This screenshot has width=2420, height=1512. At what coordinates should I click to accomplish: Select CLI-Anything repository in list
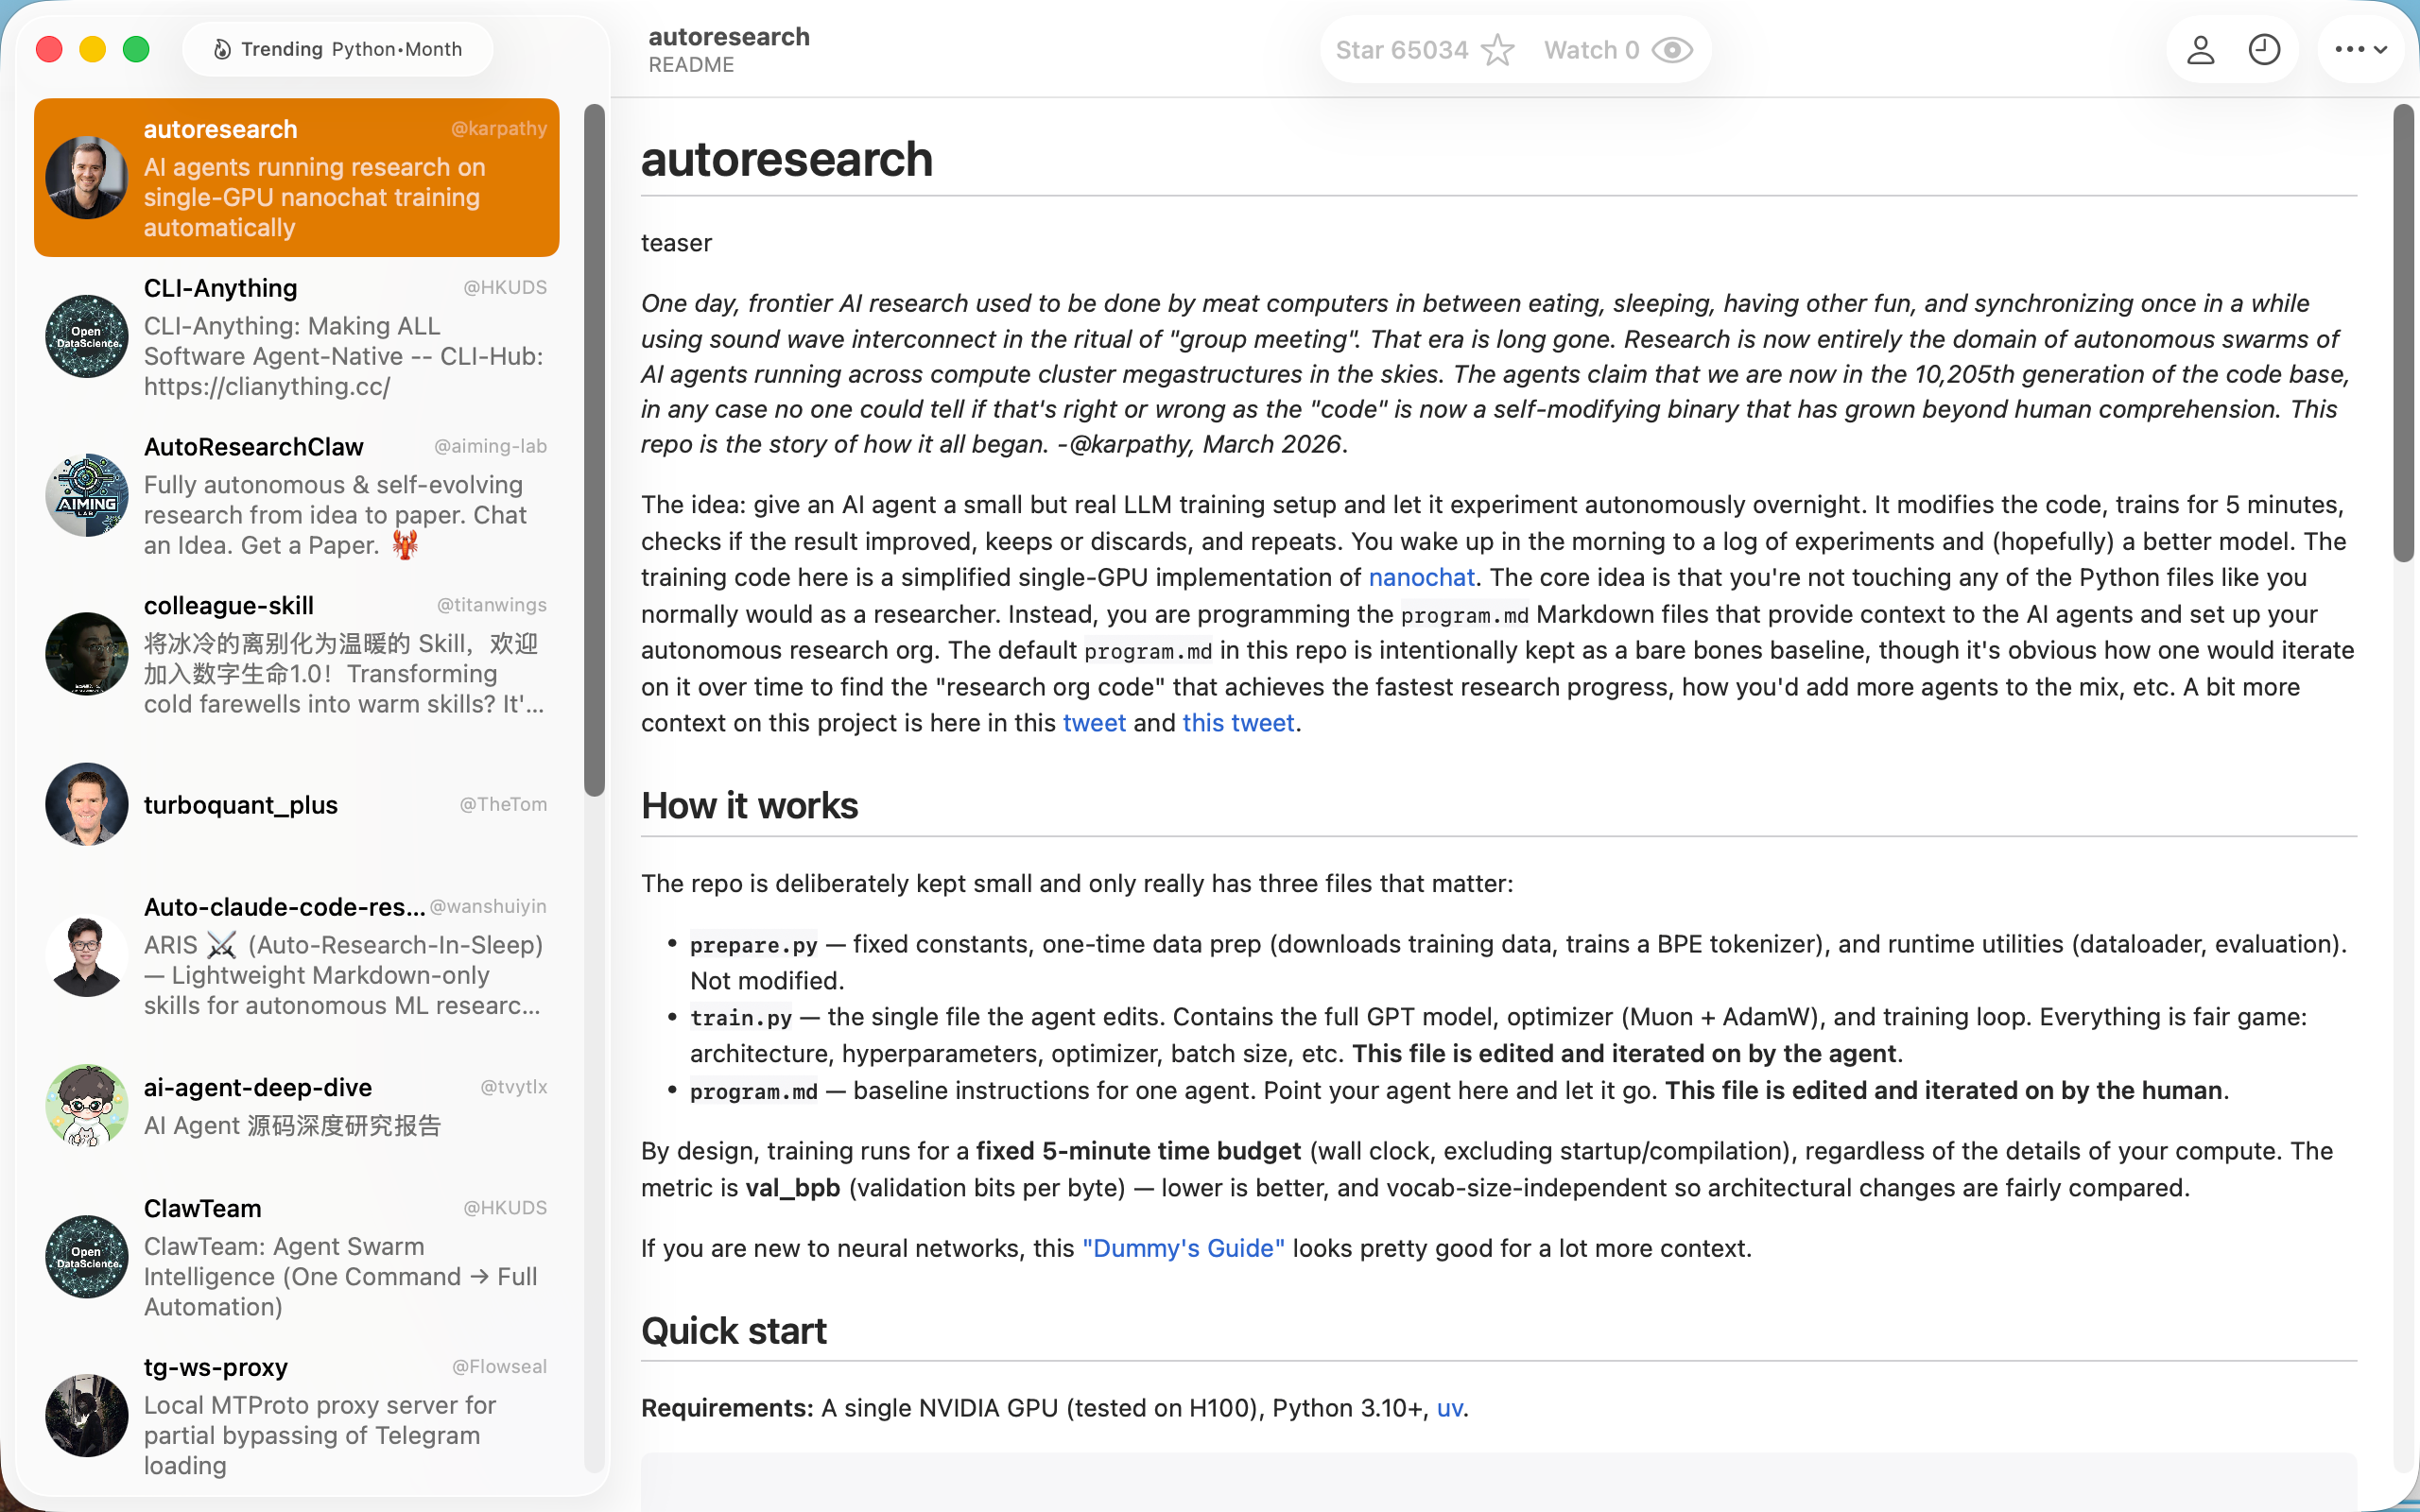click(296, 337)
